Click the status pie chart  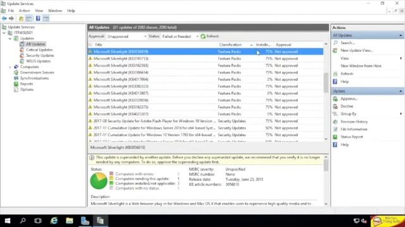point(99,181)
